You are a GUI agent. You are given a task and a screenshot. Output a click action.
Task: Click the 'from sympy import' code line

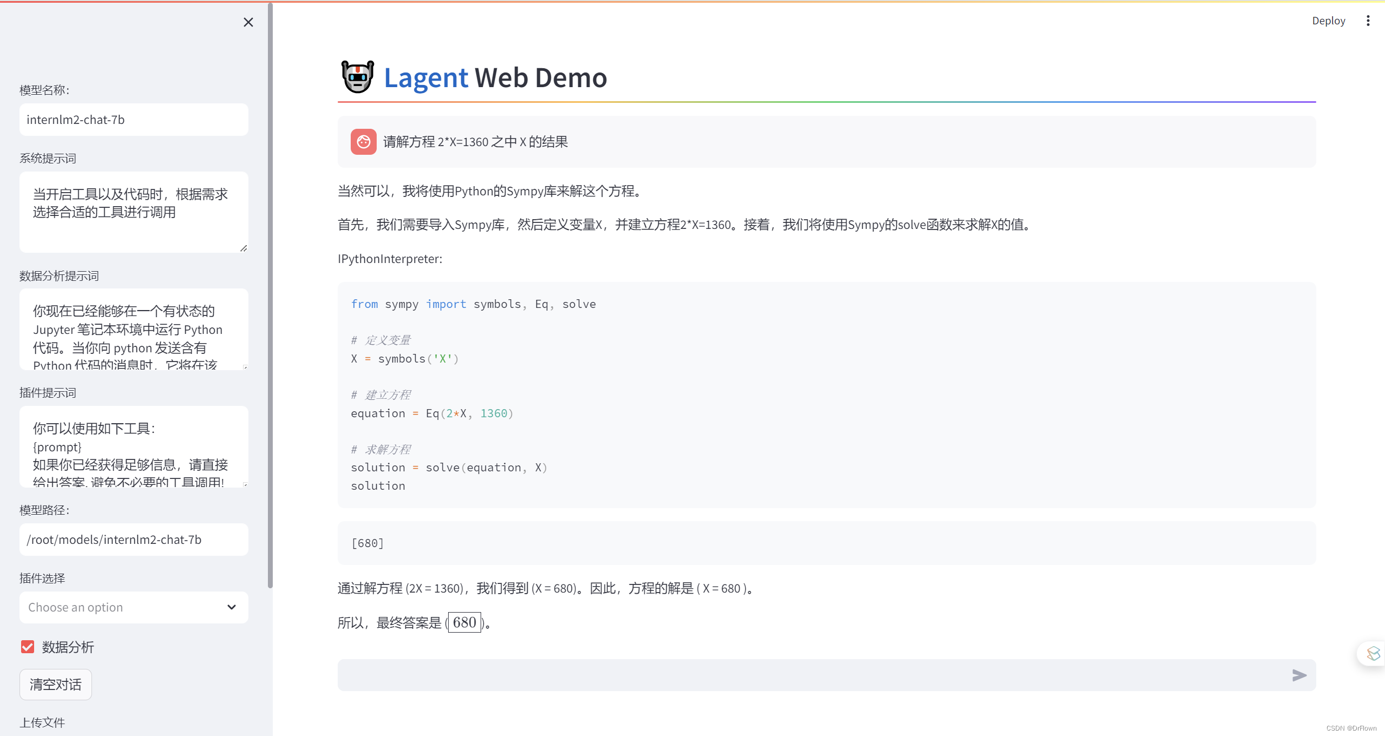pos(473,304)
